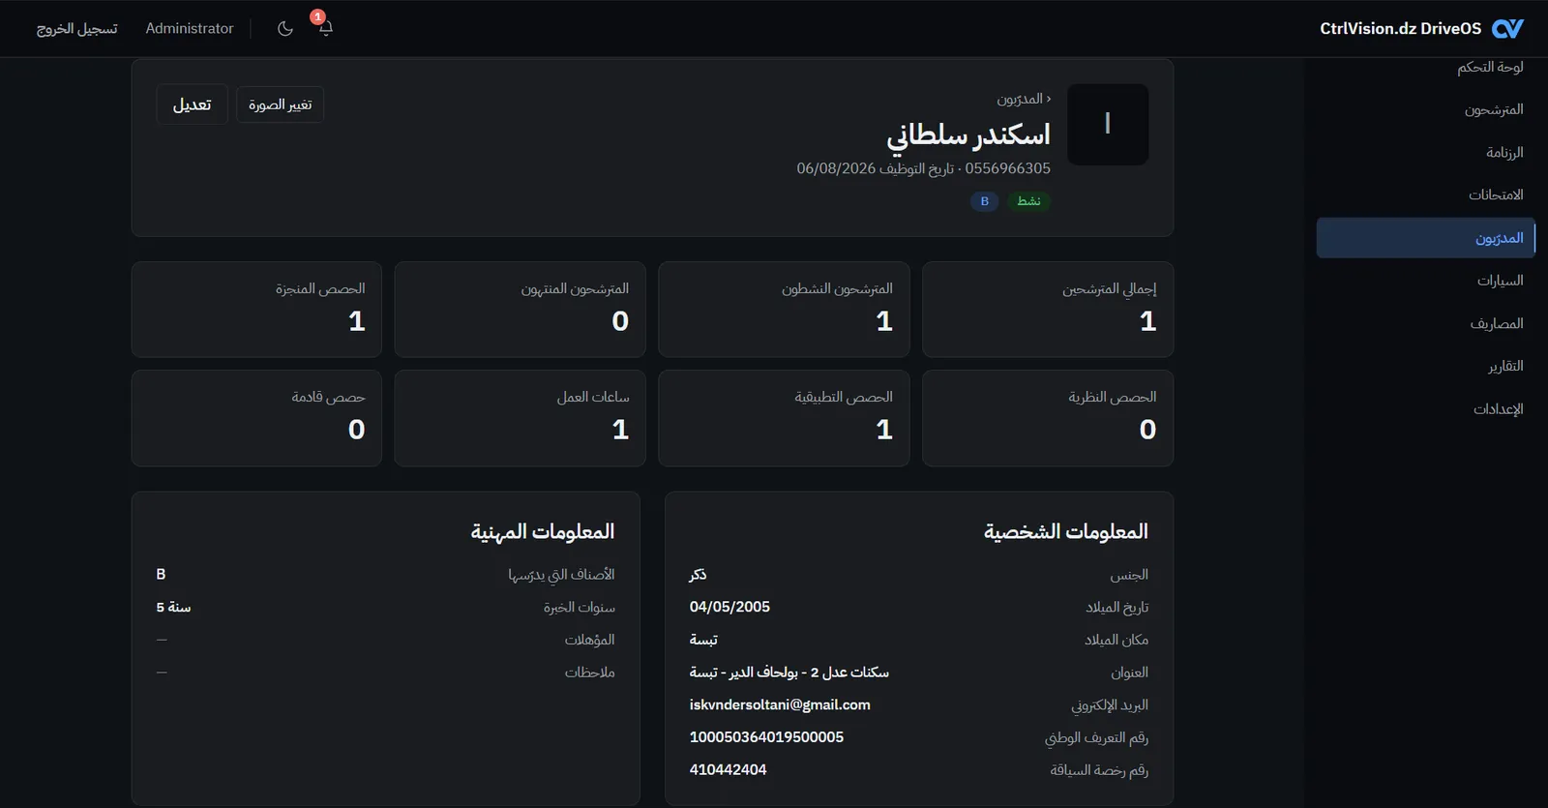Click the حصص قادمة stat card
The image size is (1548, 808).
pos(256,418)
